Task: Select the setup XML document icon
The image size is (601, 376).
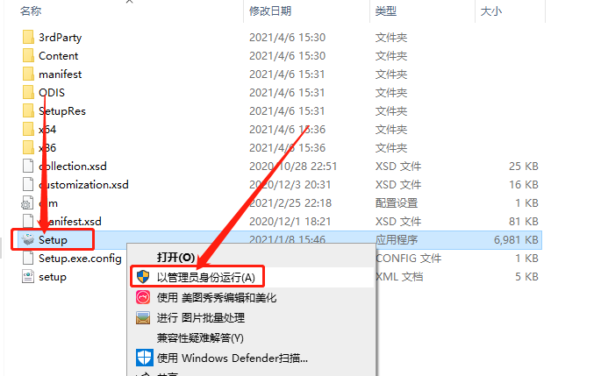Action: pos(28,276)
